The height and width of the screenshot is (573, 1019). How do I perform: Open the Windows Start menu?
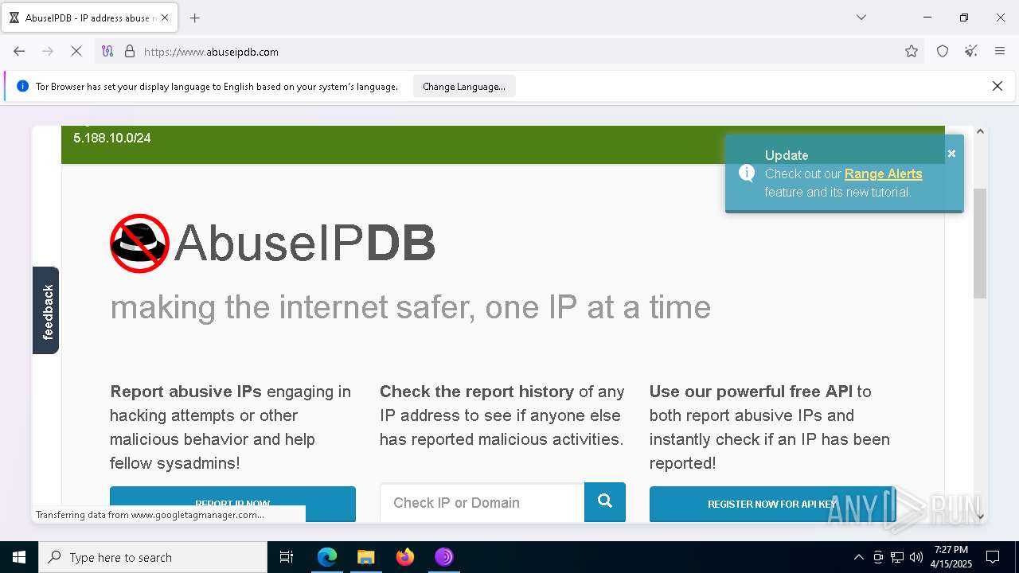pos(19,557)
